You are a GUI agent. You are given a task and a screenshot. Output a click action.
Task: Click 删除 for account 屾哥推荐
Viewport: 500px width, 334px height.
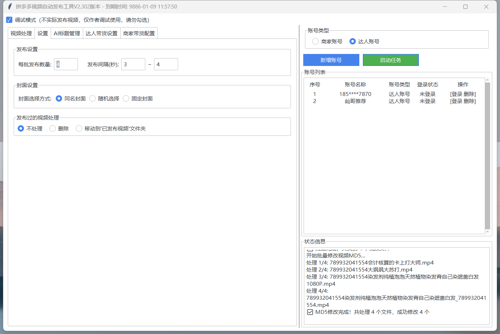pos(469,101)
